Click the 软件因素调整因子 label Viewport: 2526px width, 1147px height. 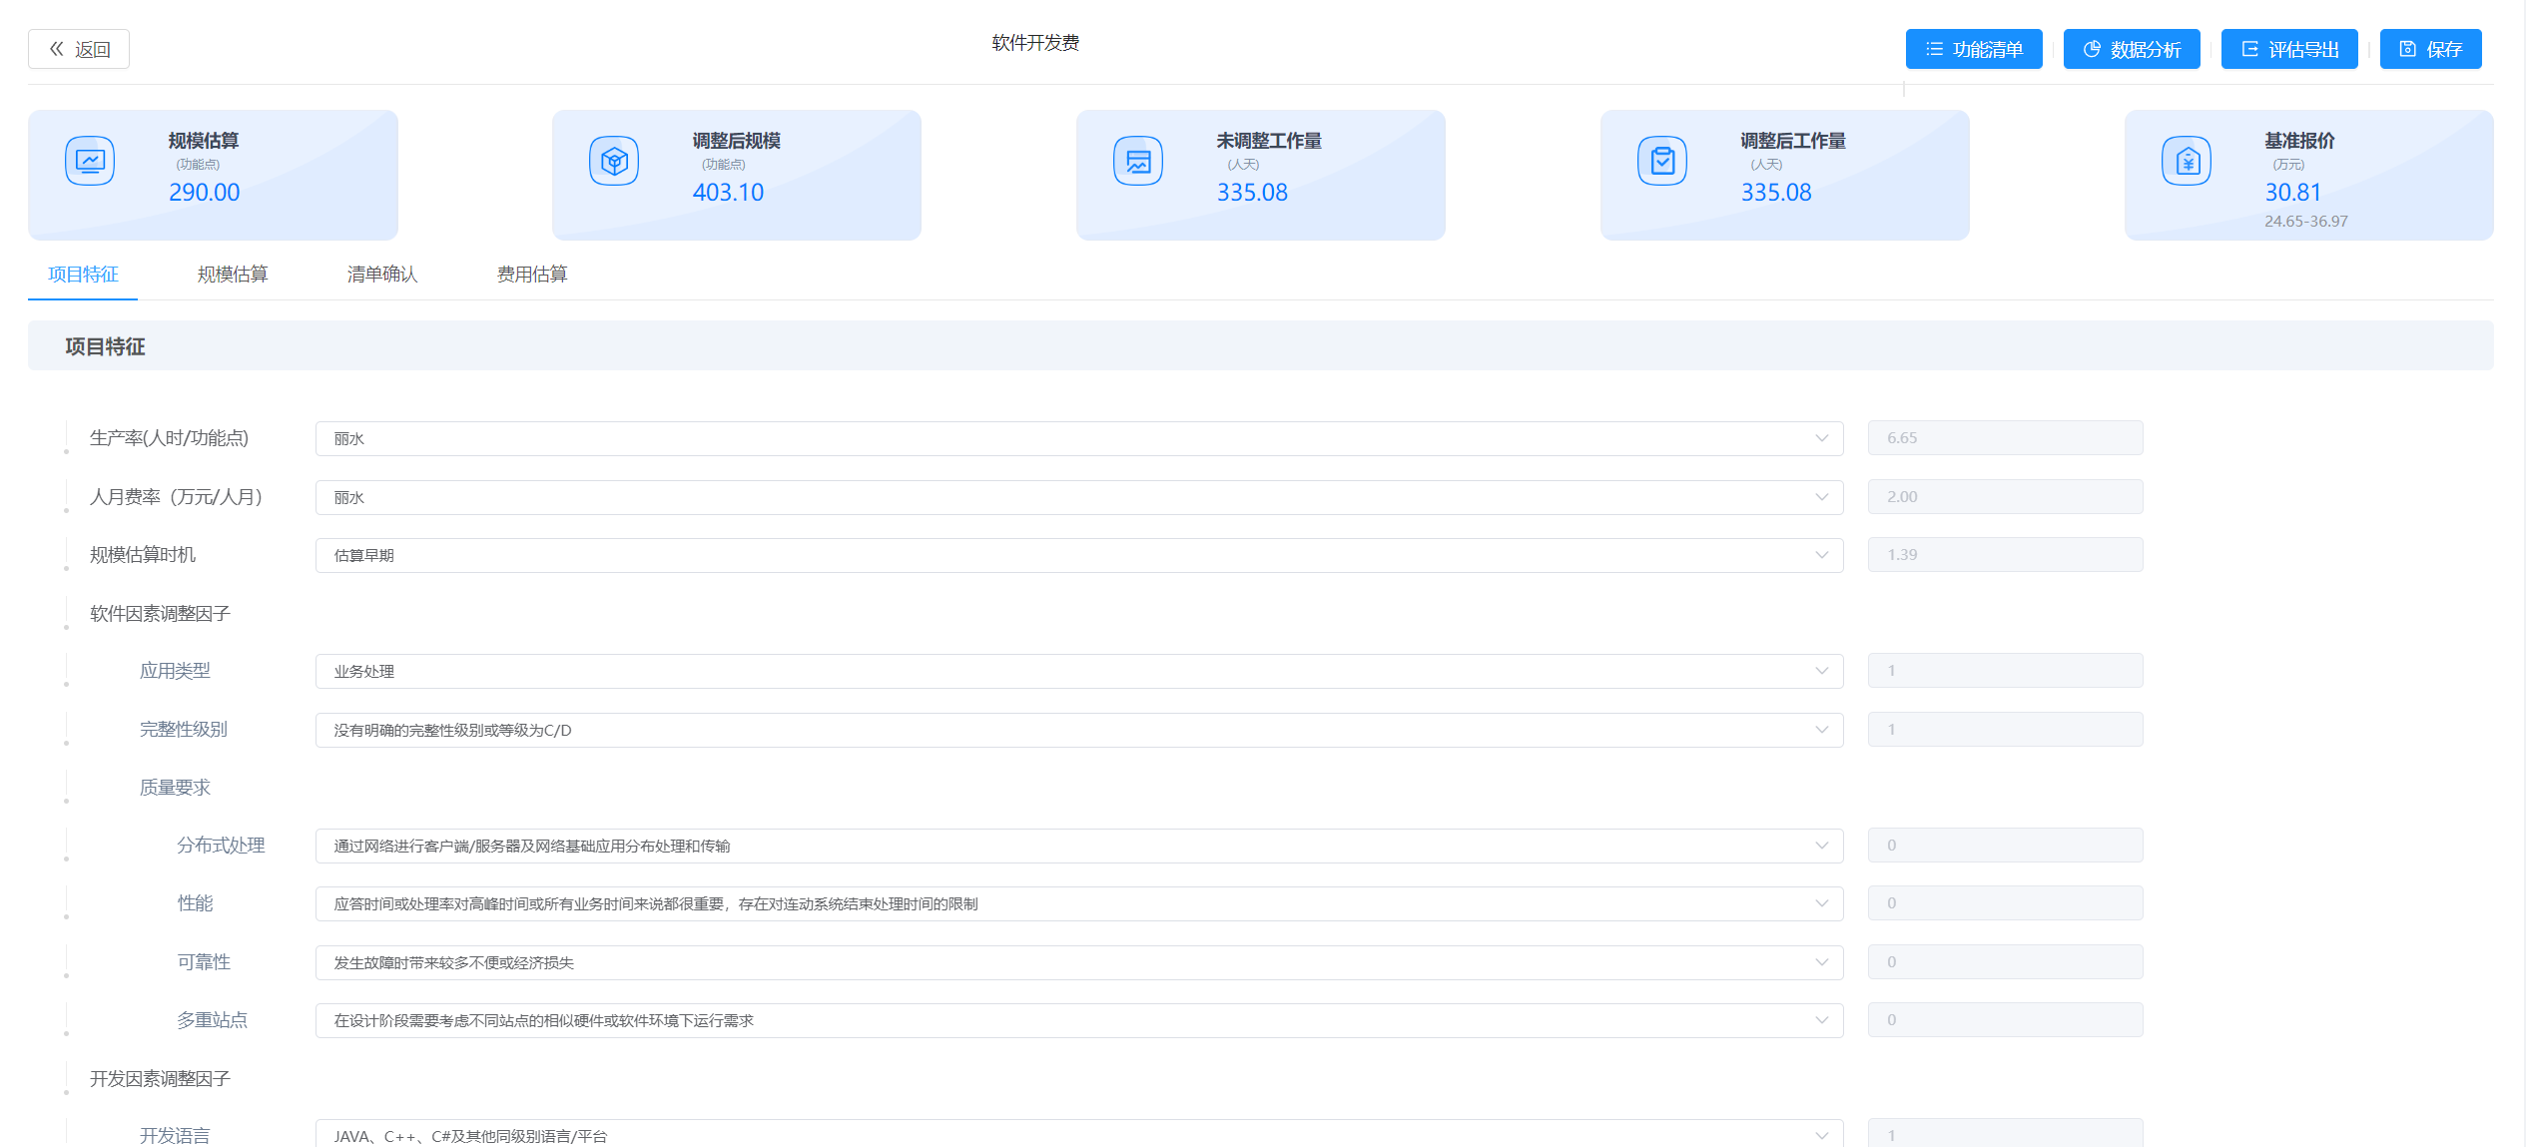pyautogui.click(x=160, y=614)
